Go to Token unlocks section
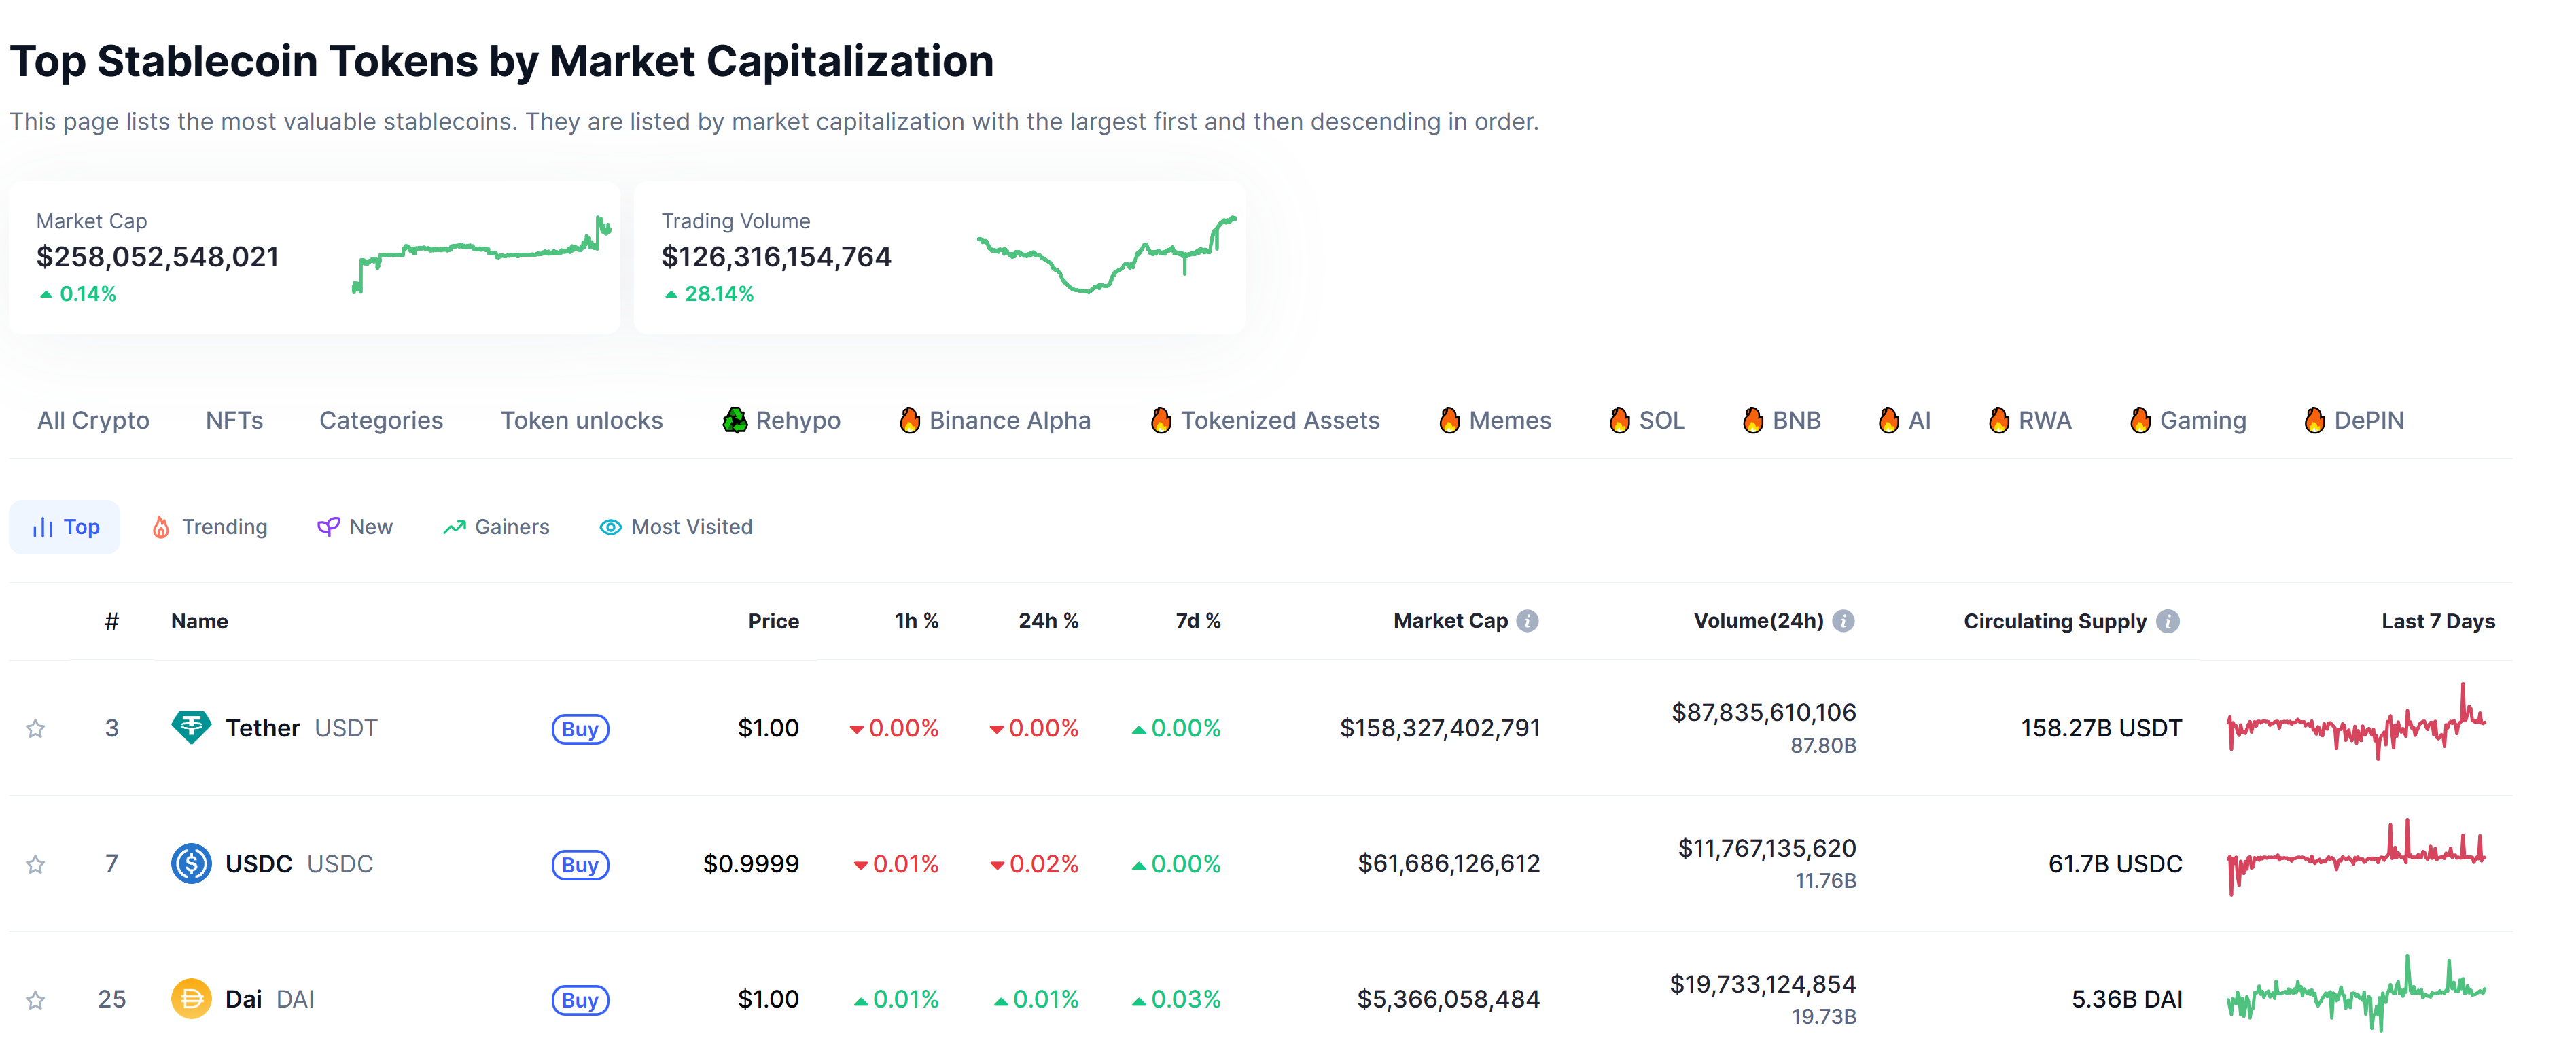 (581, 420)
